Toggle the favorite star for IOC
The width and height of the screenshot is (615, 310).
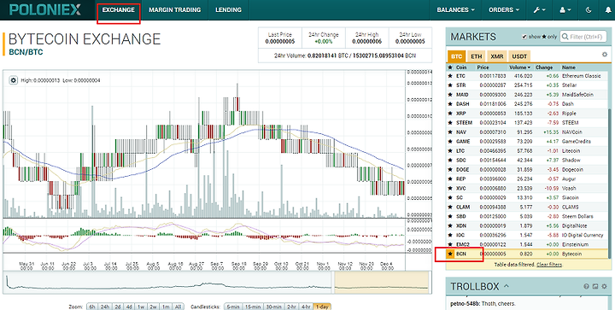pyautogui.click(x=450, y=235)
